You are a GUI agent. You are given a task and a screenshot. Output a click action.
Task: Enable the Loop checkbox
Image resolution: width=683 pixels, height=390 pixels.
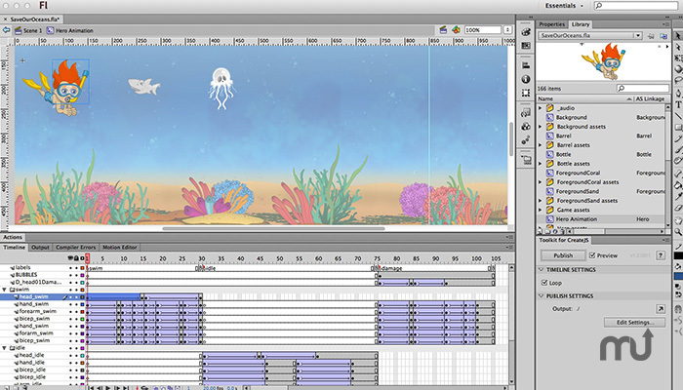click(x=545, y=281)
